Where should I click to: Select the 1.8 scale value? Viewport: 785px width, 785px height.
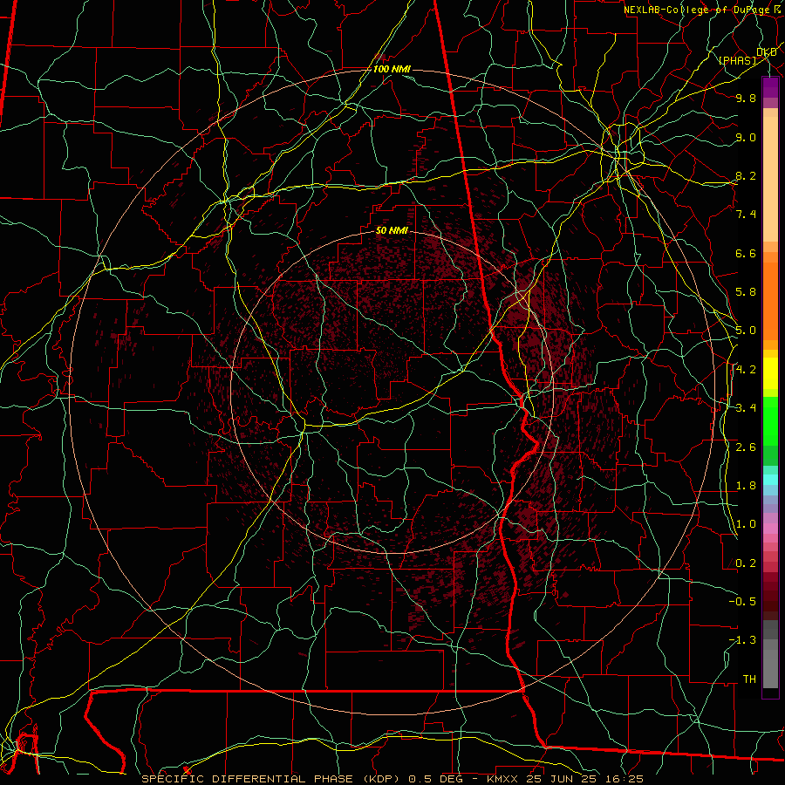(746, 486)
